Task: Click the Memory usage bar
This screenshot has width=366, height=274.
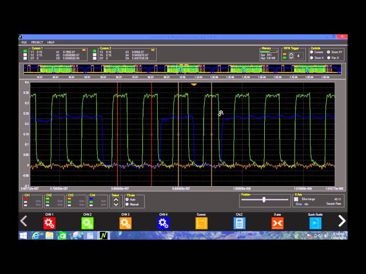Action: coord(269,52)
